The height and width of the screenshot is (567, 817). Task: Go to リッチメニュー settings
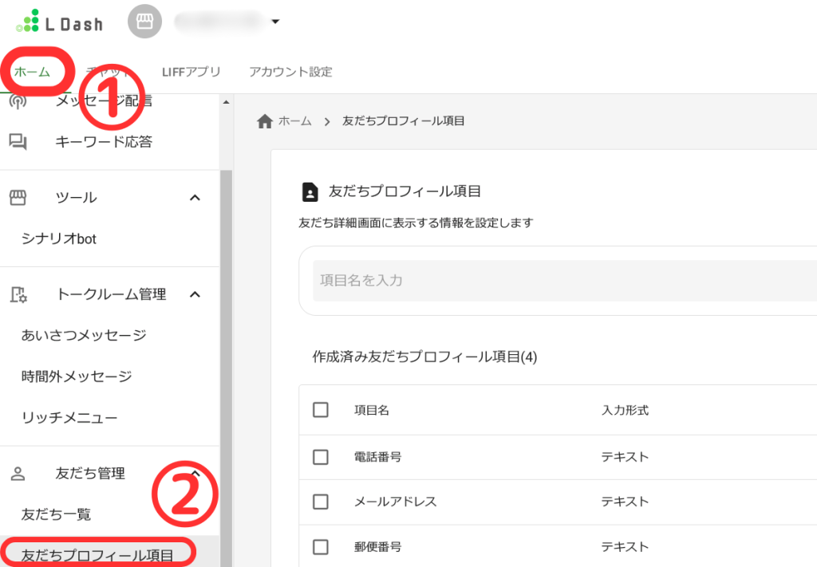(x=69, y=417)
